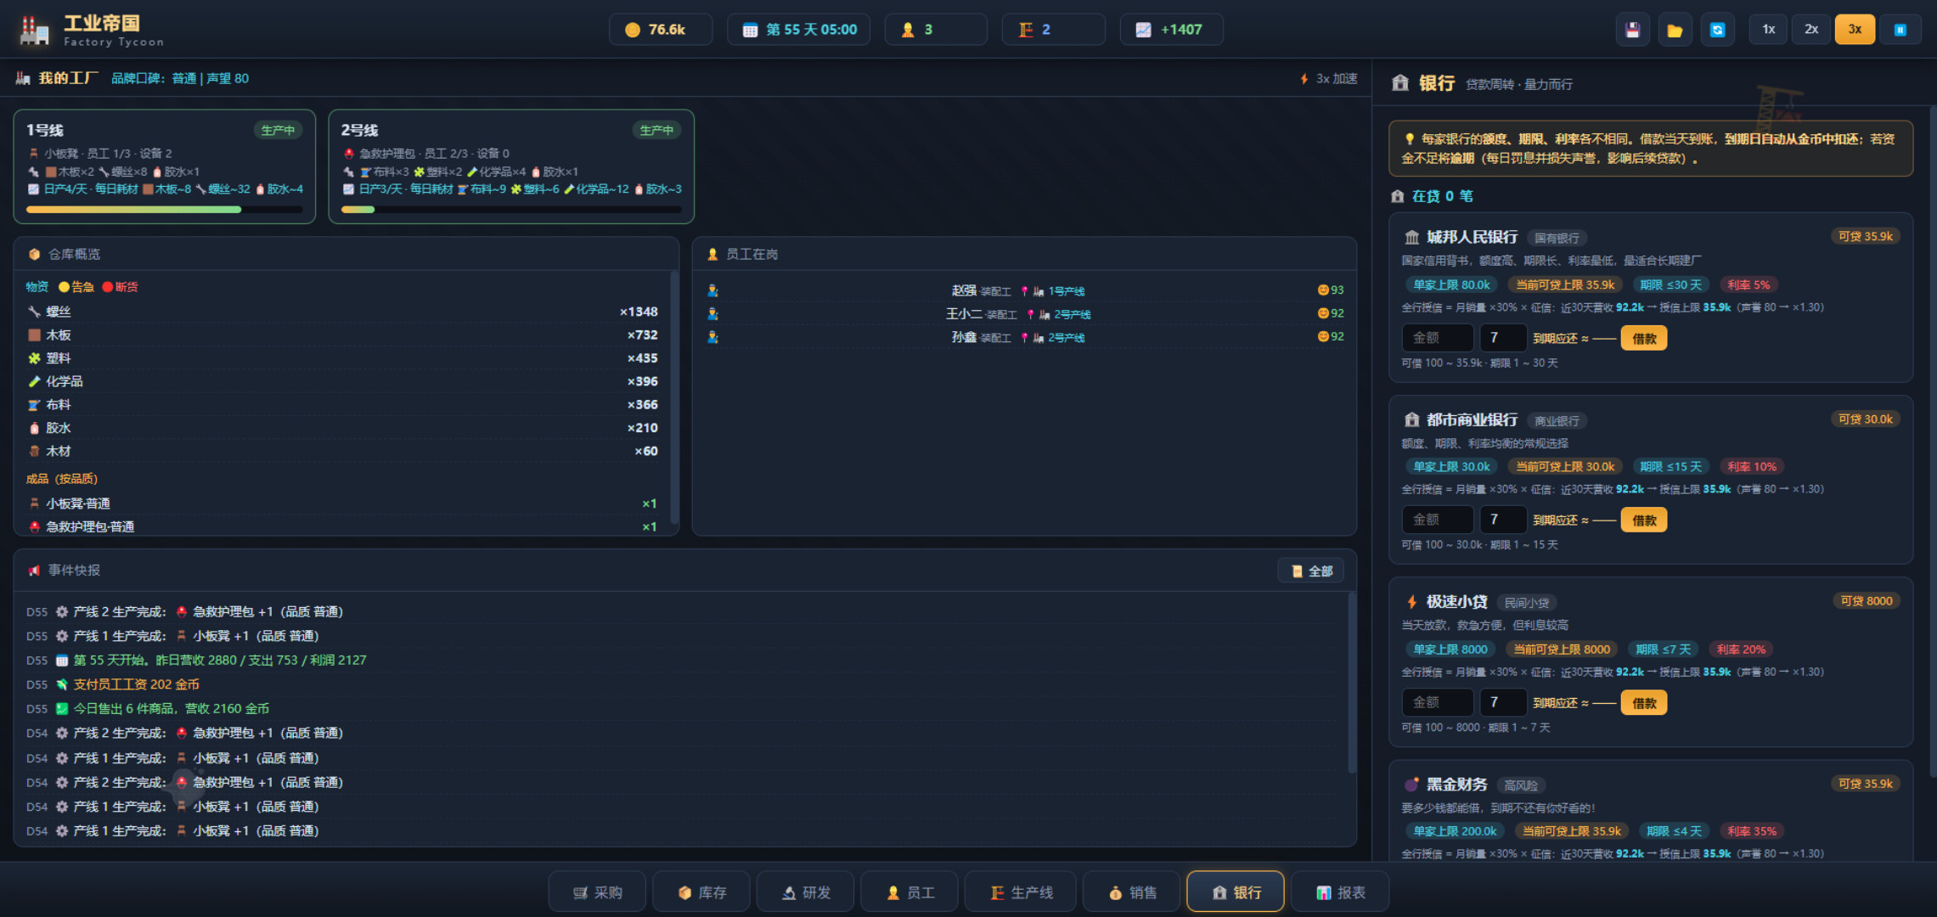This screenshot has height=917, width=1937.
Task: Click the gold coin balance 76.6k
Action: click(x=660, y=30)
